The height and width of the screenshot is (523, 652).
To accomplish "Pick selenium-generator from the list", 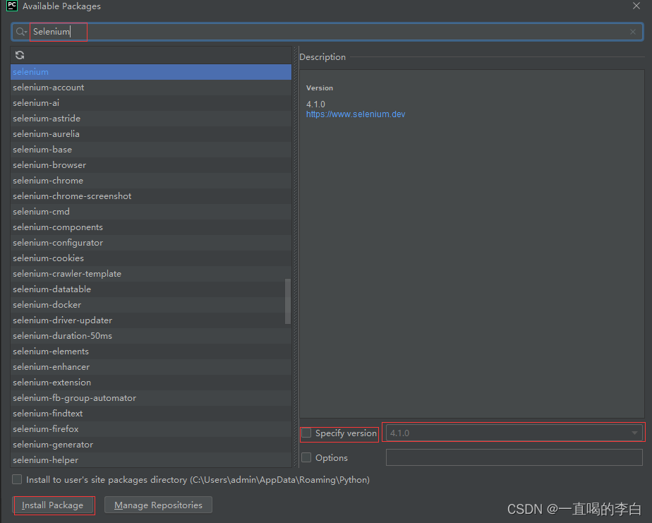I will pos(151,445).
